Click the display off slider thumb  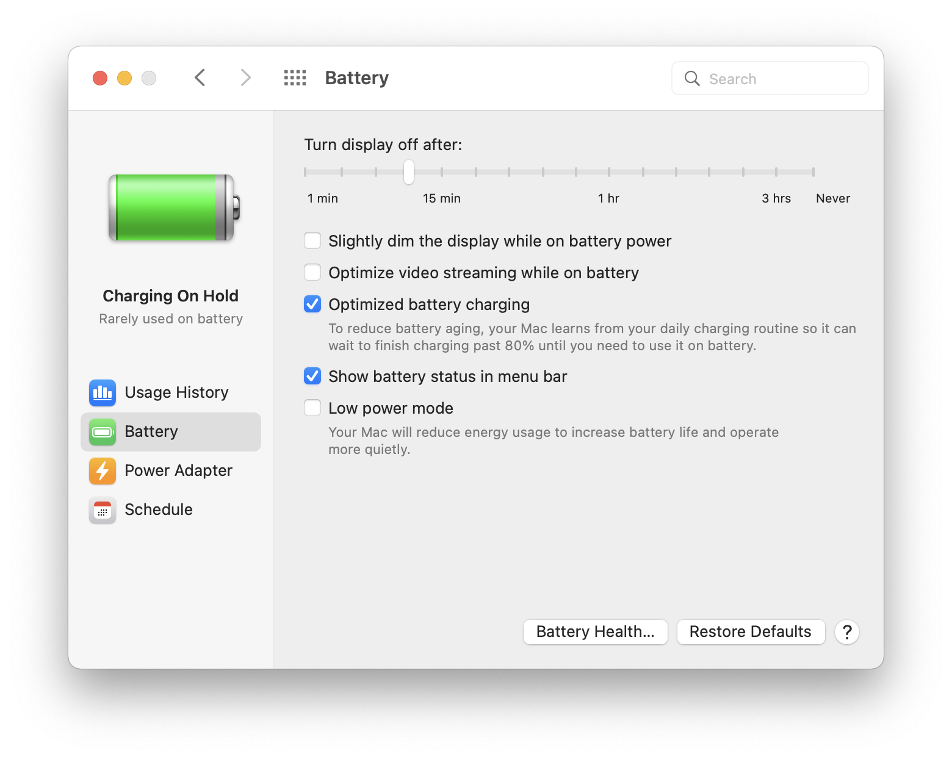coord(409,172)
